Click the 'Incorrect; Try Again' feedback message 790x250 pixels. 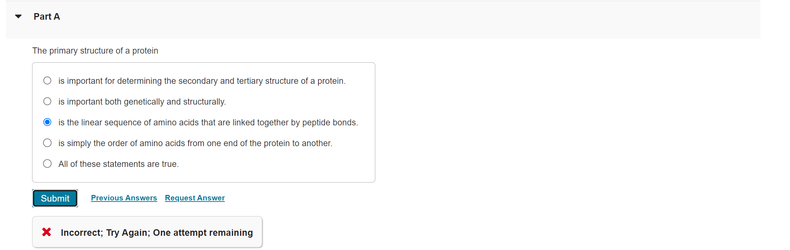[x=156, y=232]
